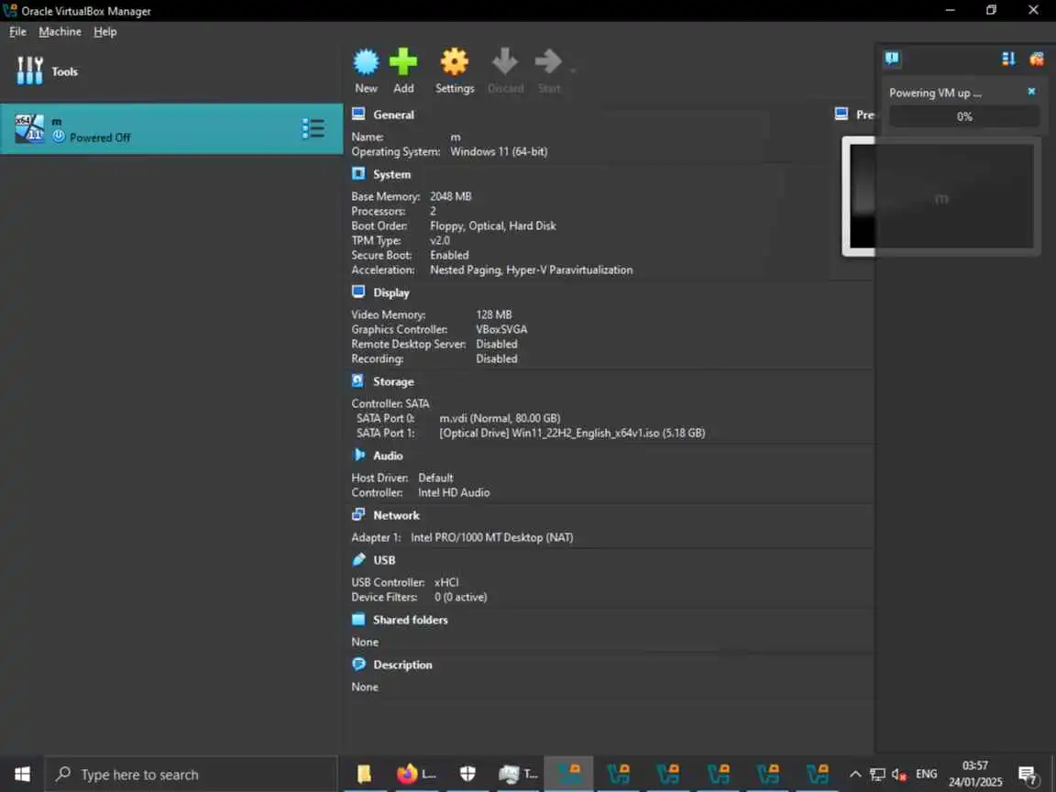1056x792 pixels.
Task: Select the virtual machine named m
Action: [171, 128]
